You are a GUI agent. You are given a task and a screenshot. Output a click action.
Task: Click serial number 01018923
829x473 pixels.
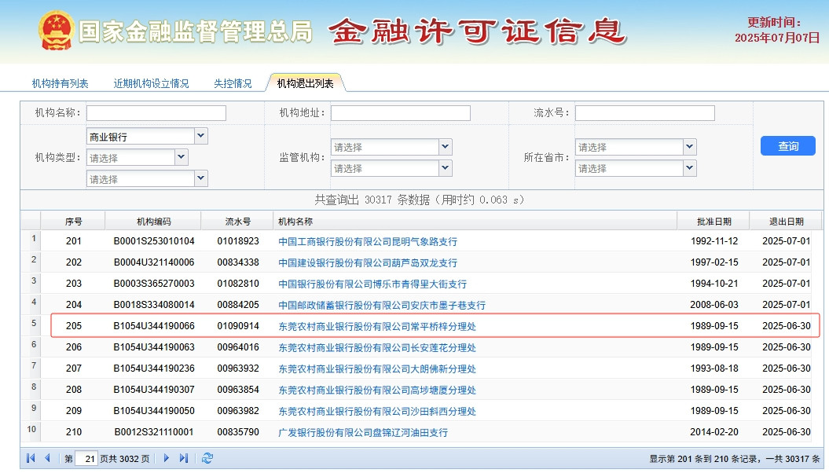(x=238, y=241)
